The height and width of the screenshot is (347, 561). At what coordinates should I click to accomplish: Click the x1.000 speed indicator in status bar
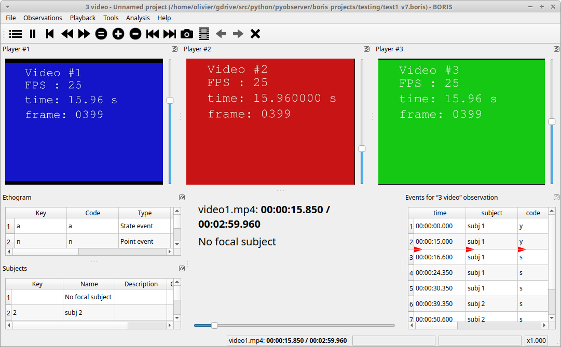pyautogui.click(x=536, y=341)
